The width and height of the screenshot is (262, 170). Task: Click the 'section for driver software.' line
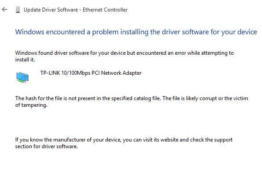coord(46,146)
